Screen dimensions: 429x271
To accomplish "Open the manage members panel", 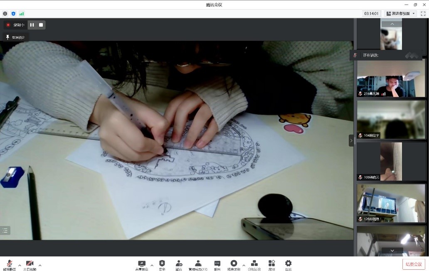I will pos(198,264).
